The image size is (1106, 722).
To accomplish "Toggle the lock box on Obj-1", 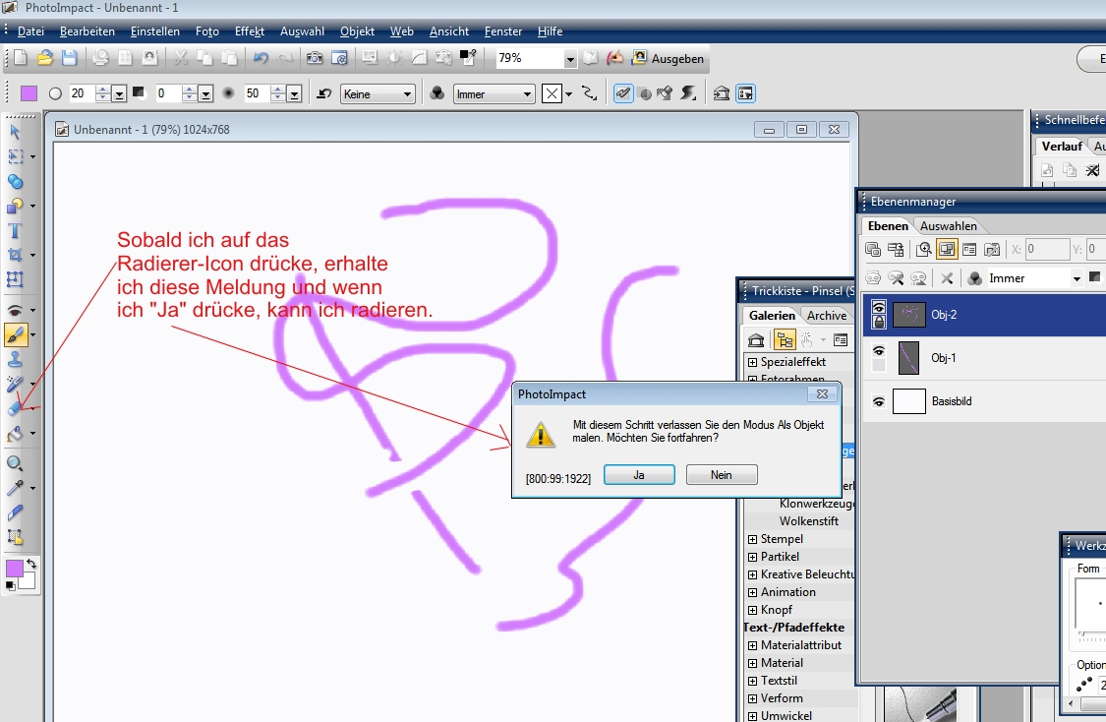I will pyautogui.click(x=878, y=366).
